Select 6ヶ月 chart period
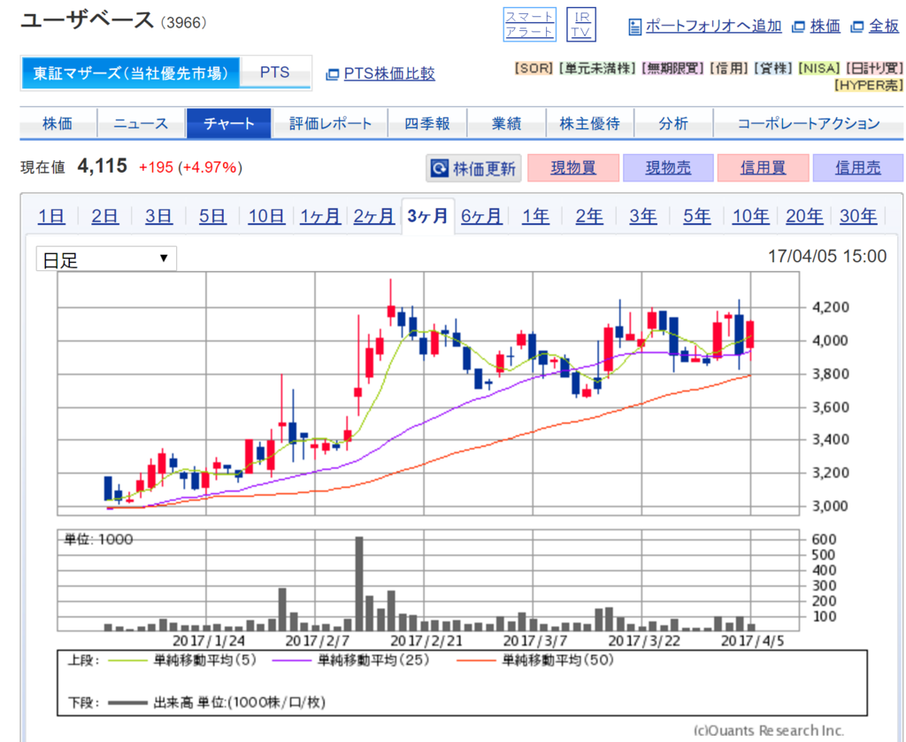Image resolution: width=906 pixels, height=742 pixels. [481, 216]
